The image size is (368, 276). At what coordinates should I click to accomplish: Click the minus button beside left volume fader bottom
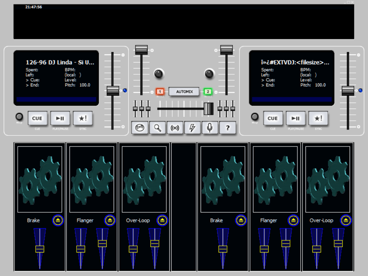(x=152, y=92)
